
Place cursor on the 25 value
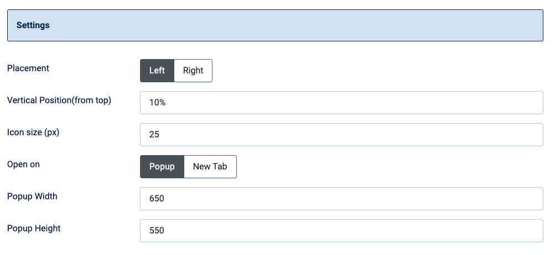(154, 135)
